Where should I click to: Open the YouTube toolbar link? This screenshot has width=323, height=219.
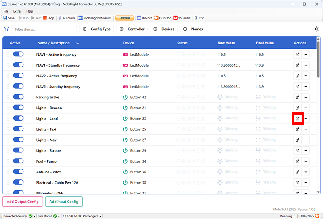[x=182, y=18]
